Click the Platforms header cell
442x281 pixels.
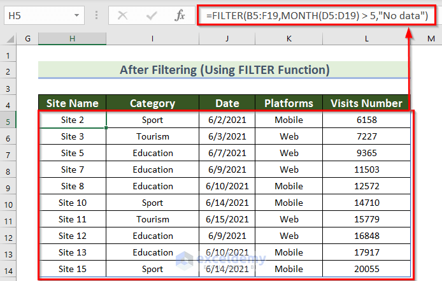click(289, 103)
